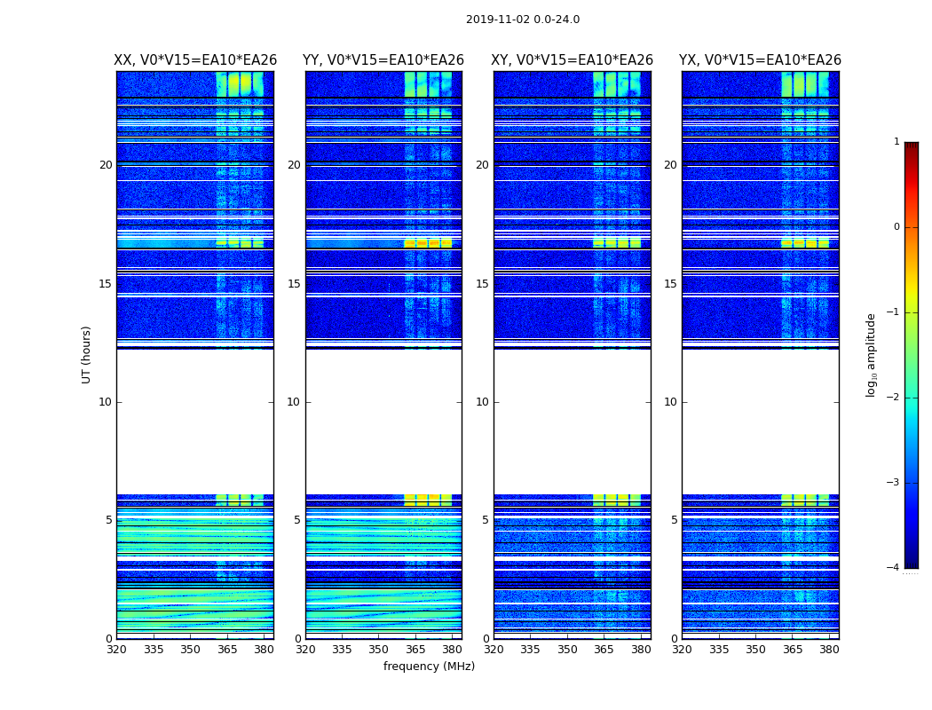Click the figure title 2019-11-02 0.0-24.0
The height and width of the screenshot is (710, 932).
(x=522, y=20)
